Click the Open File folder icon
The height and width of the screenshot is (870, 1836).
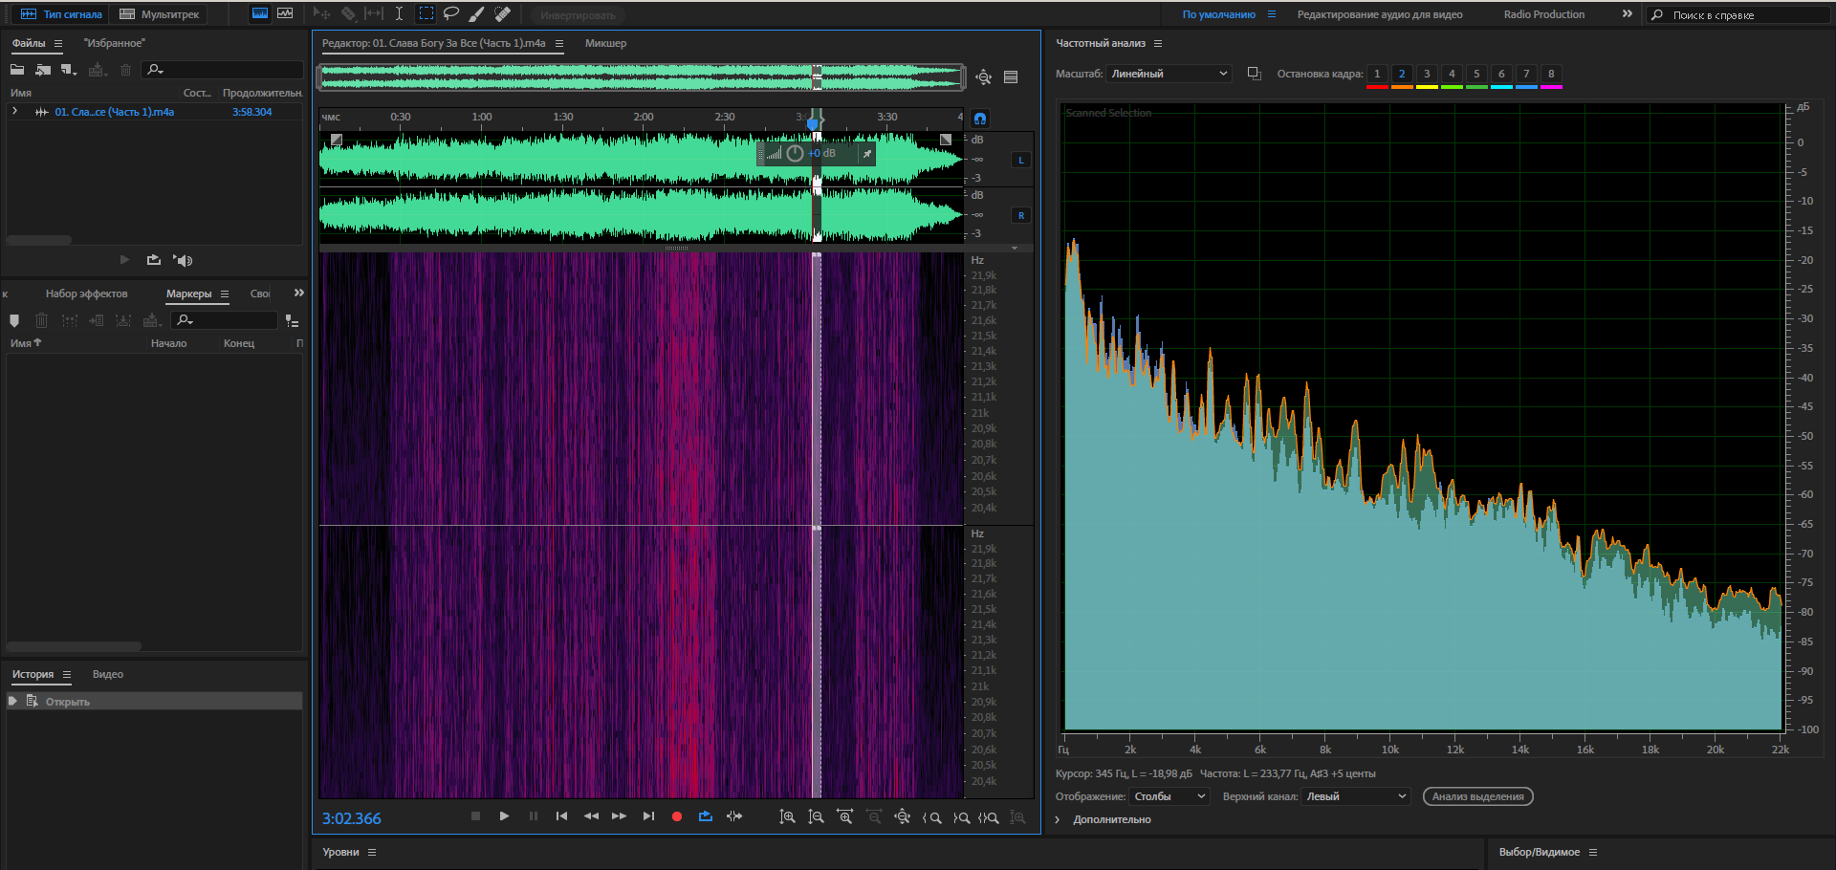pos(17,70)
